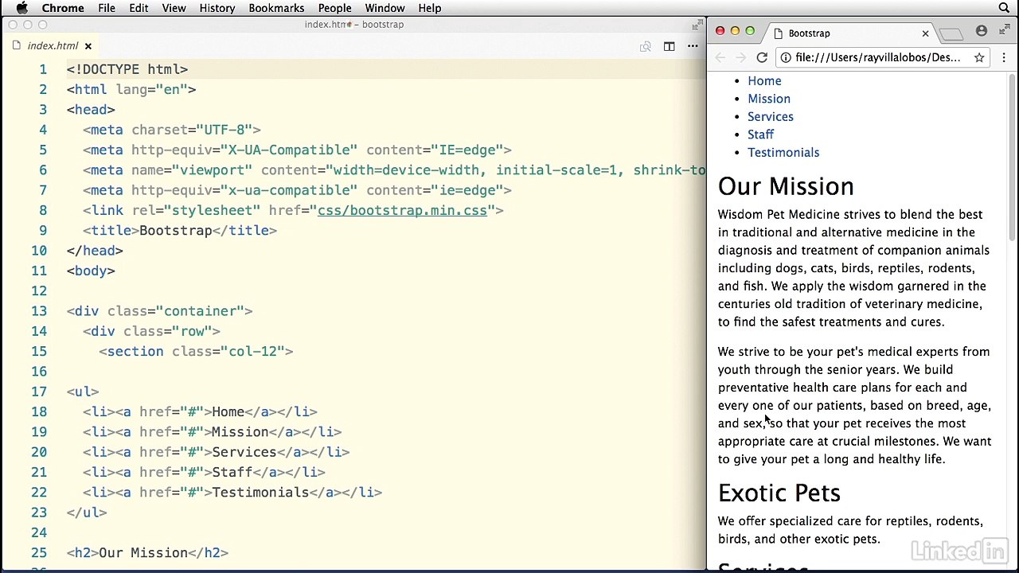Open the editor's more actions ellipsis menu

tap(693, 46)
